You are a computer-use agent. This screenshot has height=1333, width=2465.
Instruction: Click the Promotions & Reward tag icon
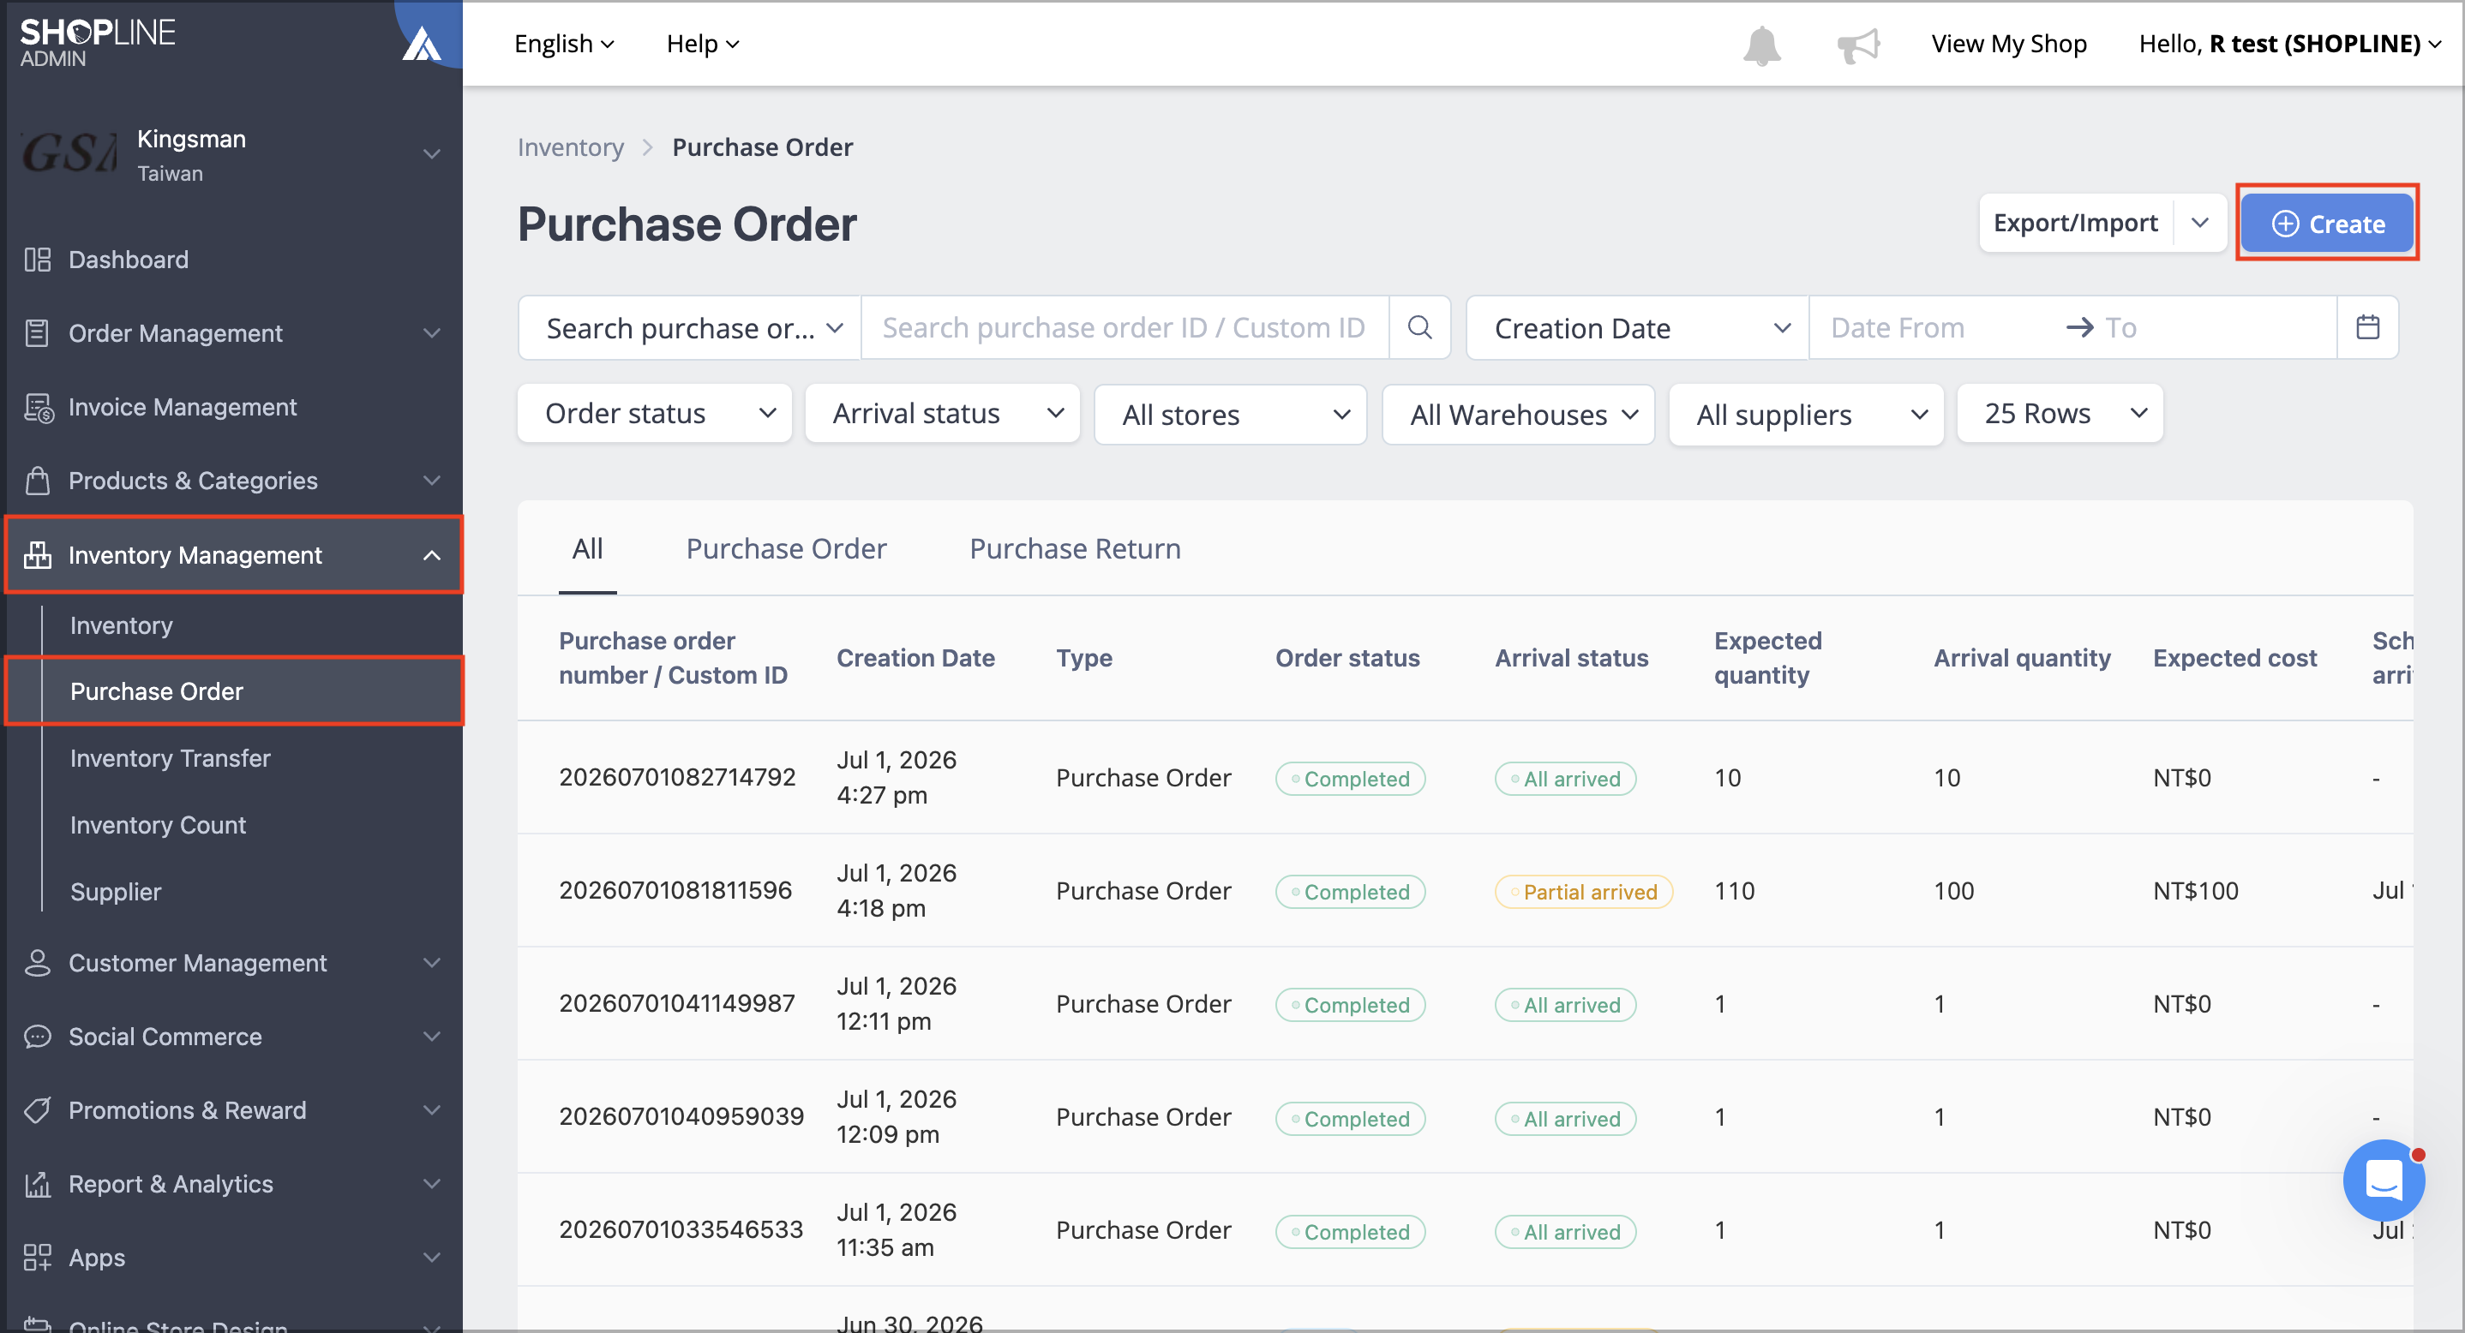tap(38, 1110)
